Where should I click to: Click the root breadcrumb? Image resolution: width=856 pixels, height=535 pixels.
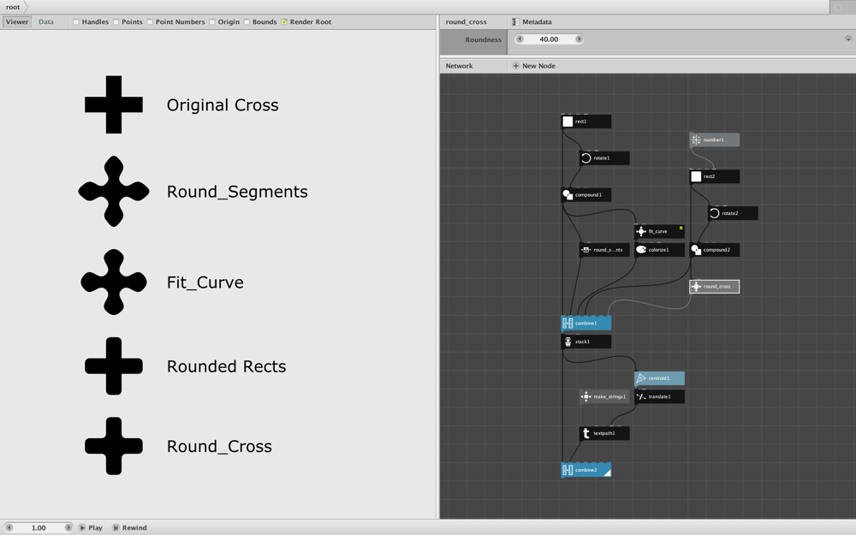13,7
